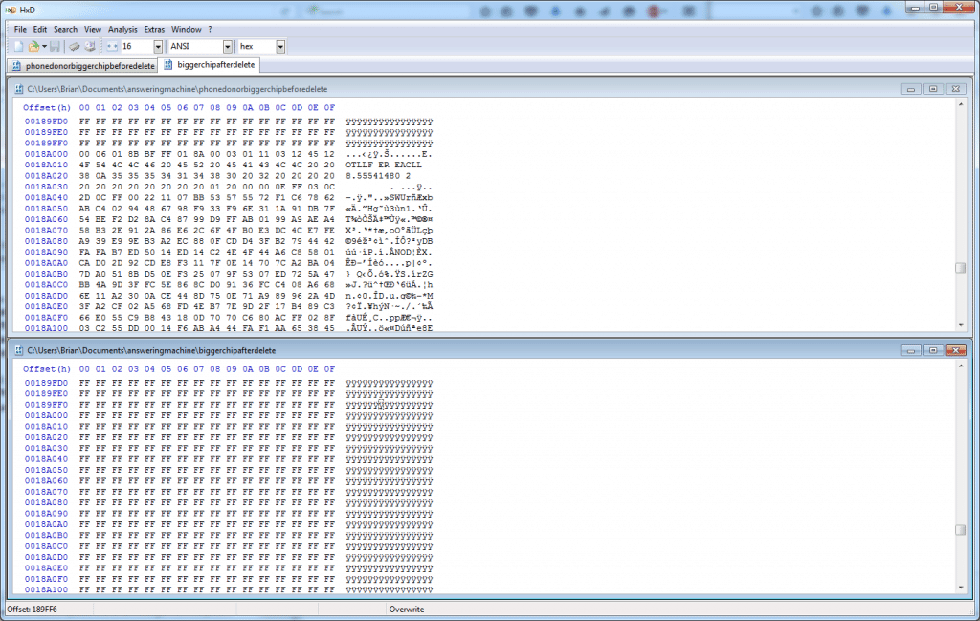Screen dimensions: 980x621
Task: Click the biggerchipafterdelete tab document icon
Action: coord(169,66)
